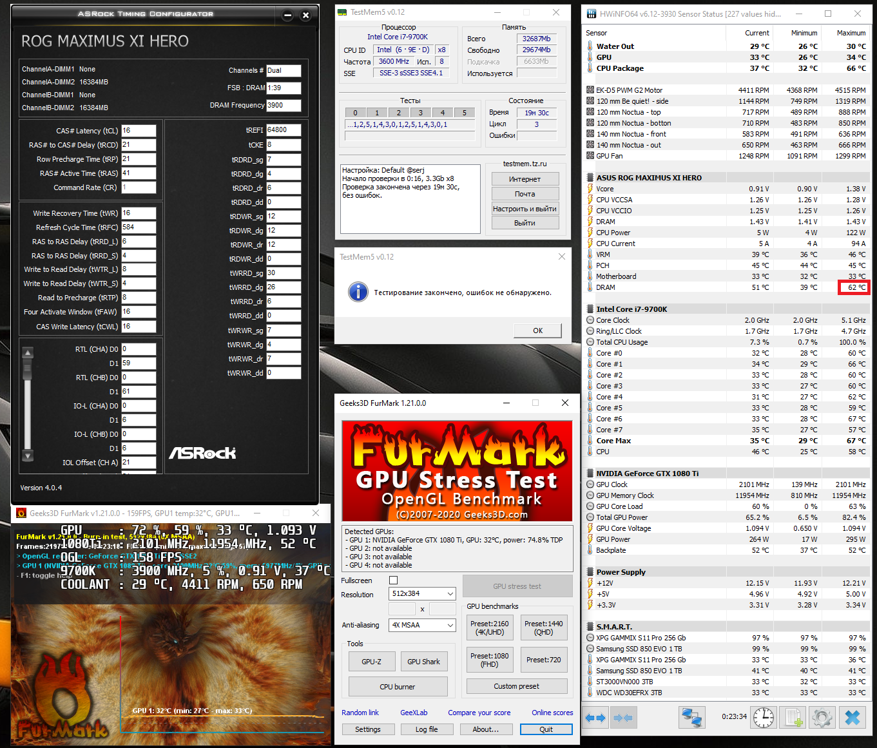This screenshot has height=748, width=877.
Task: Click thermometer icon beside Water Out sensor
Action: [590, 46]
